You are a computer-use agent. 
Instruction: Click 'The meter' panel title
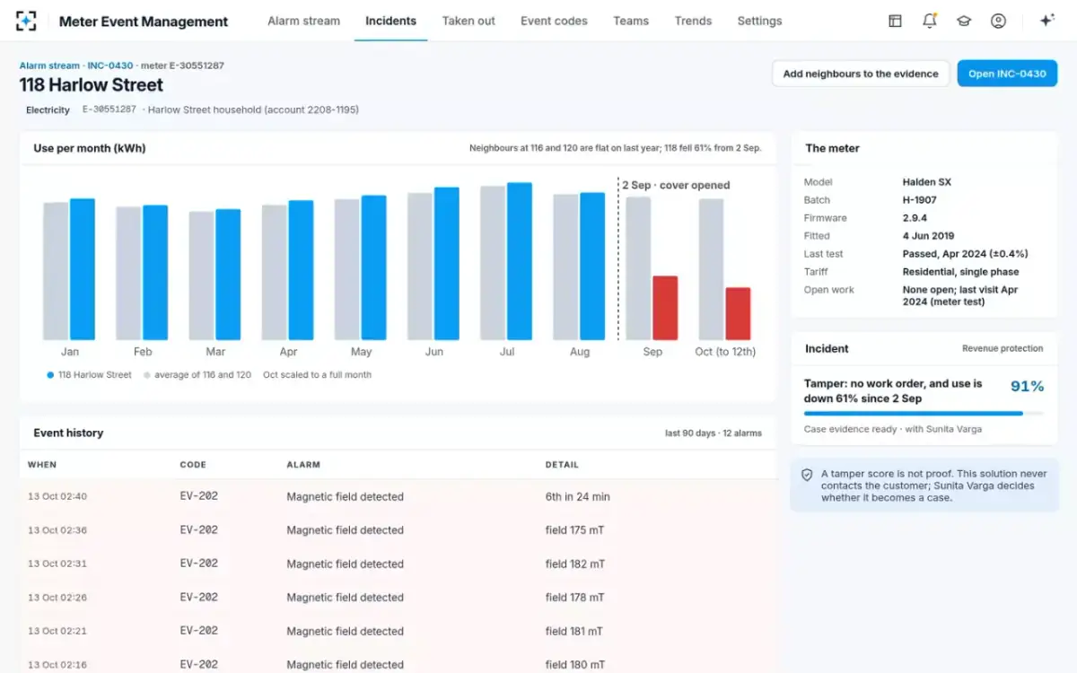(x=832, y=148)
